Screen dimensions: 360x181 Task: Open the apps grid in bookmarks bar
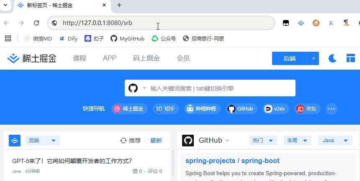(8, 38)
